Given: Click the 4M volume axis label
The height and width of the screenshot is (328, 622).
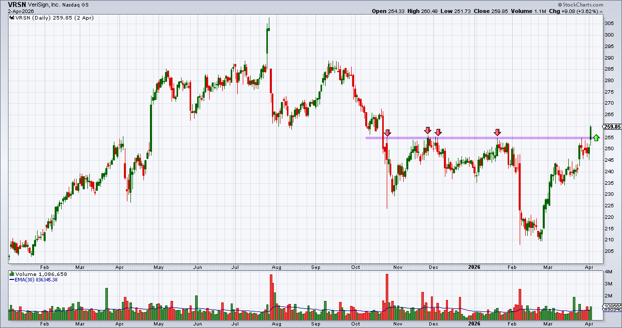Looking at the screenshot, I should [x=608, y=272].
